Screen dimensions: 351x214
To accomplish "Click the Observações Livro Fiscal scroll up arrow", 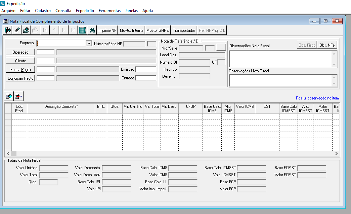I will point(334,78).
